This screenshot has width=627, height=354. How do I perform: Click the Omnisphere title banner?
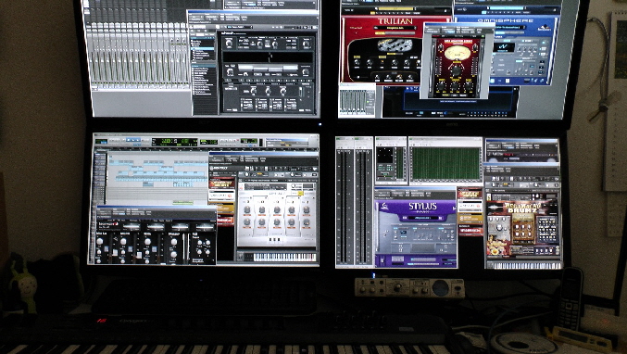pyautogui.click(x=505, y=20)
